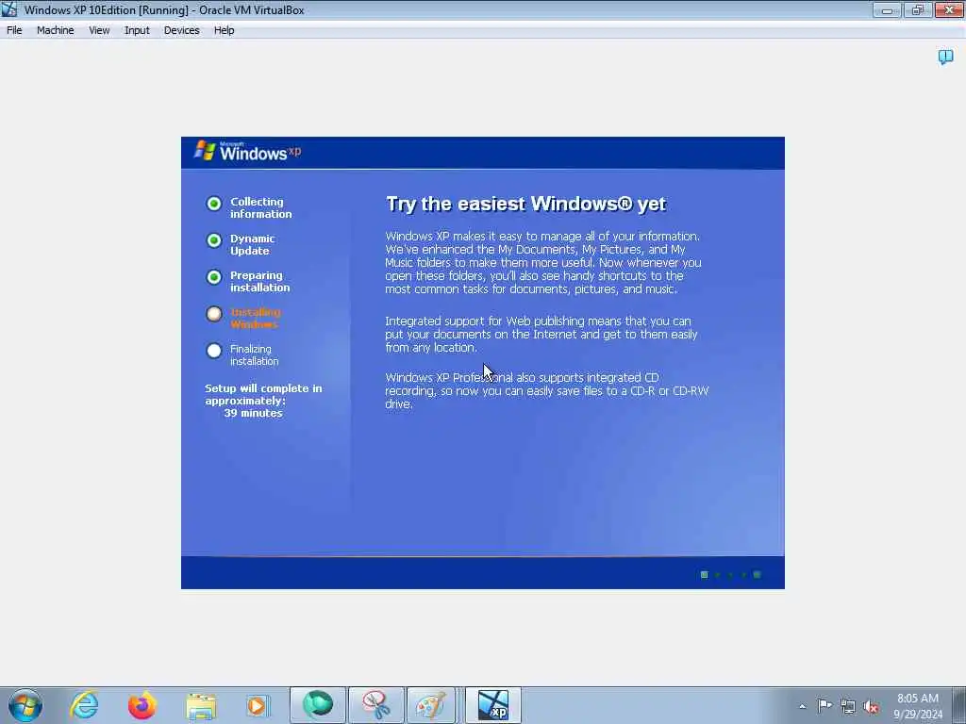The height and width of the screenshot is (724, 966).
Task: Click the Windows XP logo in setup header
Action: pos(248,151)
